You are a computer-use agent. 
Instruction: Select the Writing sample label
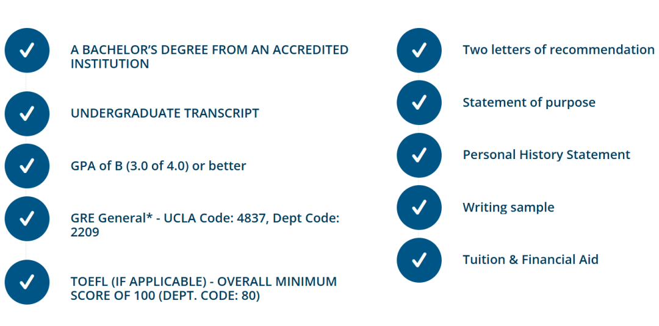pos(508,208)
